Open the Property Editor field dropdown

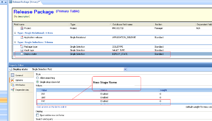(125, 69)
